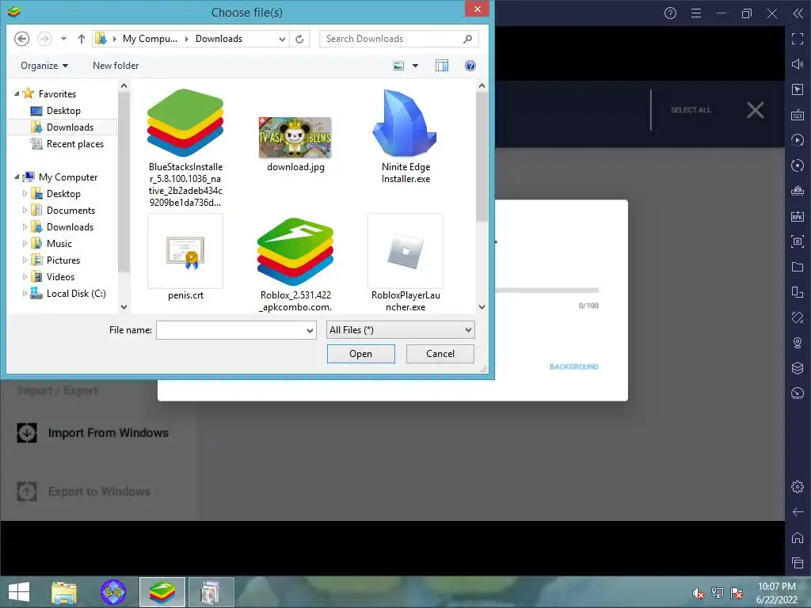This screenshot has width=811, height=608.
Task: Click the Downloads breadcrumb in address bar
Action: click(219, 39)
